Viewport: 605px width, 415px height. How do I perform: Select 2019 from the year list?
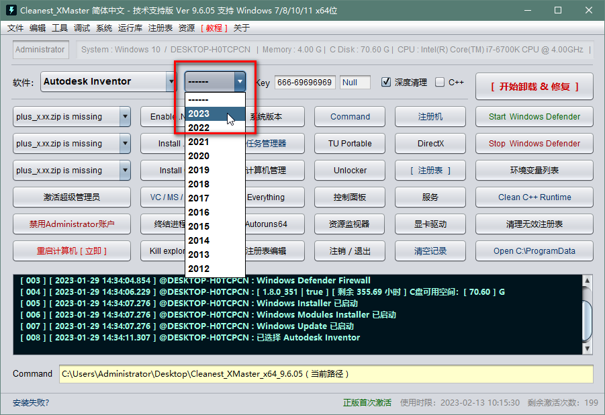(x=215, y=171)
